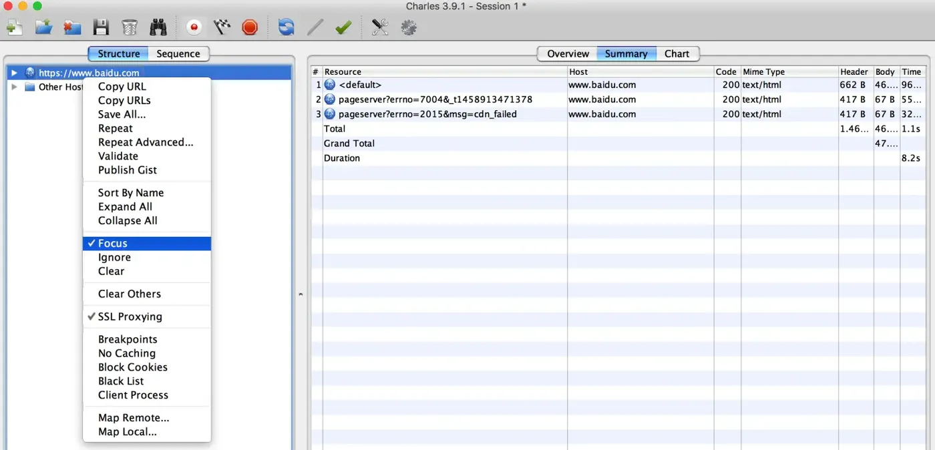
Task: Open Find with the binoculars icon
Action: (158, 27)
